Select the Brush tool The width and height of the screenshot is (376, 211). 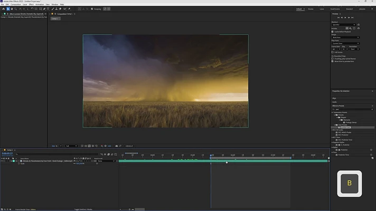(x=53, y=9)
